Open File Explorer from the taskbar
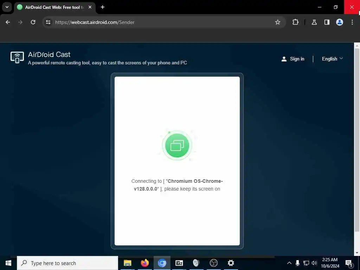Viewport: 360px width, 270px height. coord(127,263)
